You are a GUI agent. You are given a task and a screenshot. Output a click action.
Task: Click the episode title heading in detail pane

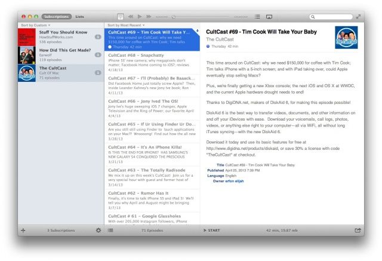pyautogui.click(x=261, y=32)
